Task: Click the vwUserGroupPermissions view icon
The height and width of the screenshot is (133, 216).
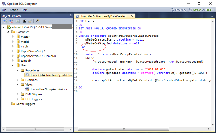Action: 27,89
